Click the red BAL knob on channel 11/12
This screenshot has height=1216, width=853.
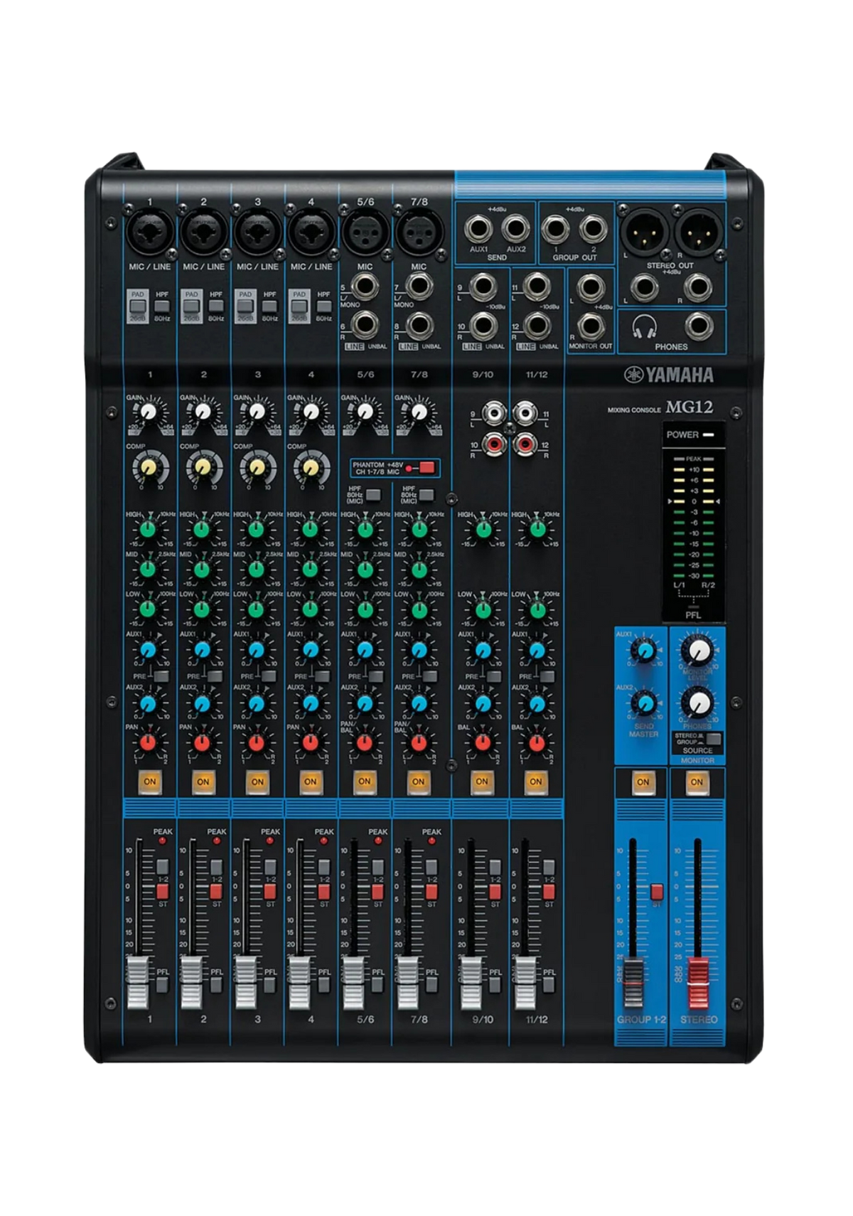537,743
